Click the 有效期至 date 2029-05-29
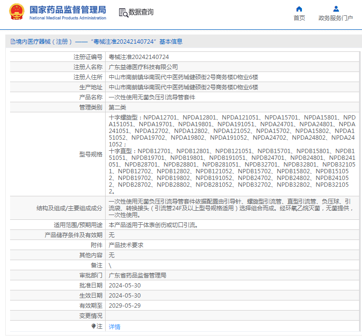Image resolution: width=362 pixels, height=336 pixels. [125, 305]
